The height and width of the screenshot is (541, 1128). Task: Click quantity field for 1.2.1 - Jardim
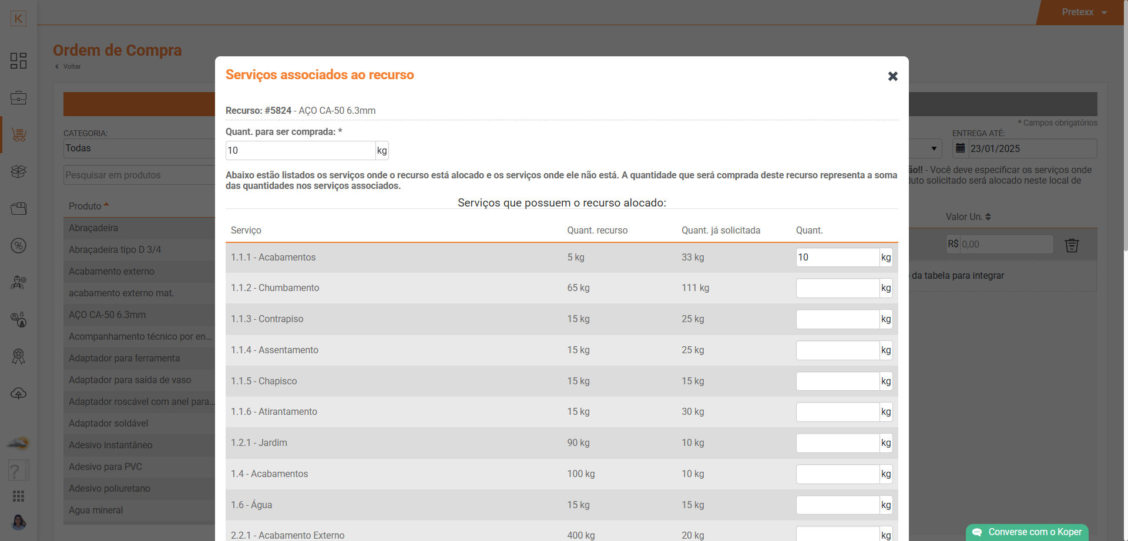837,443
